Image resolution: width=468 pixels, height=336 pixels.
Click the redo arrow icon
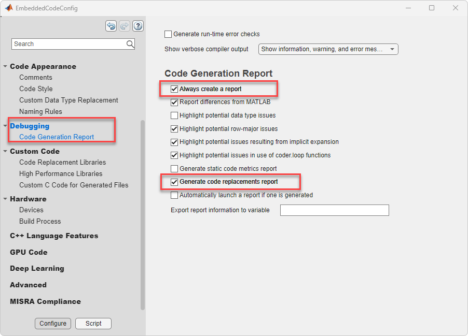(x=125, y=26)
